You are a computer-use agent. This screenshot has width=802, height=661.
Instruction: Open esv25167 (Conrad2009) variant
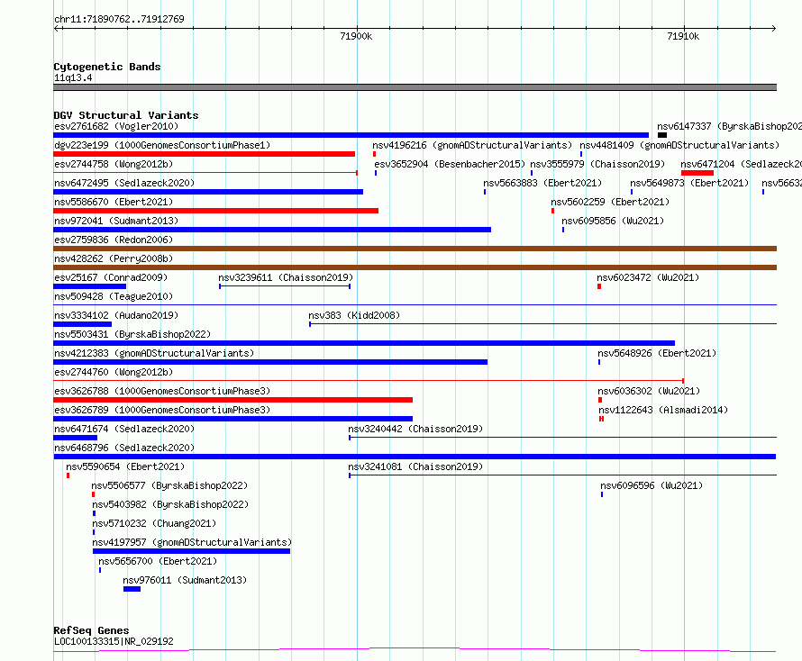[x=111, y=277]
